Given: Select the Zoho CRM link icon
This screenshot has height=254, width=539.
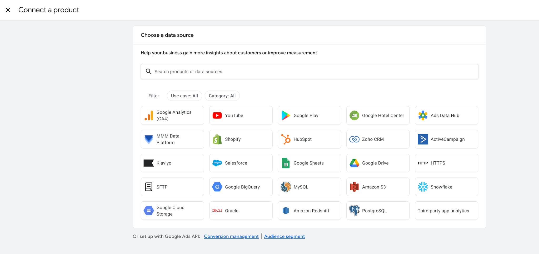Looking at the screenshot, I should click(x=354, y=139).
